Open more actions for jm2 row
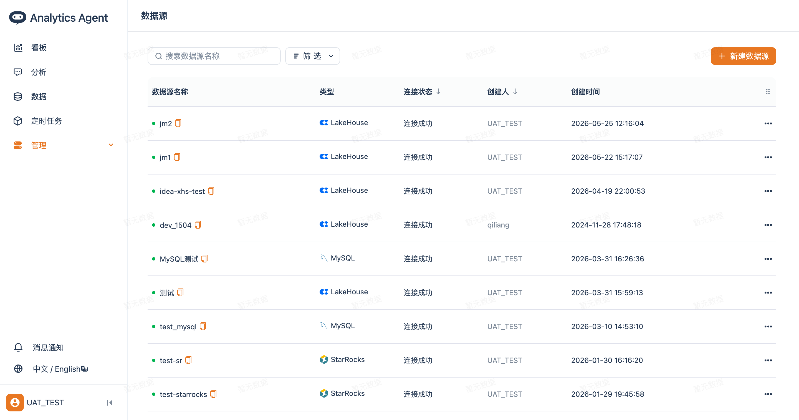The height and width of the screenshot is (420, 799). tap(768, 123)
